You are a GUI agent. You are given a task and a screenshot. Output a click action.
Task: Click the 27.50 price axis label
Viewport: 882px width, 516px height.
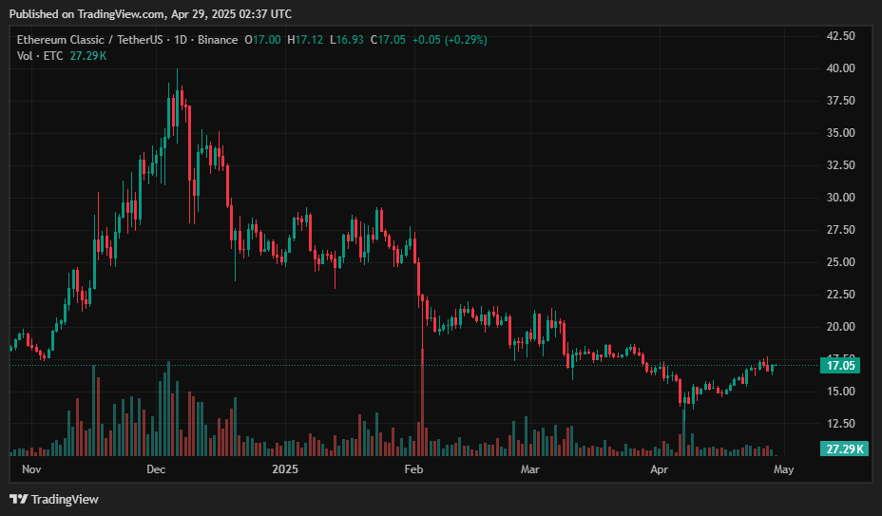pos(841,230)
